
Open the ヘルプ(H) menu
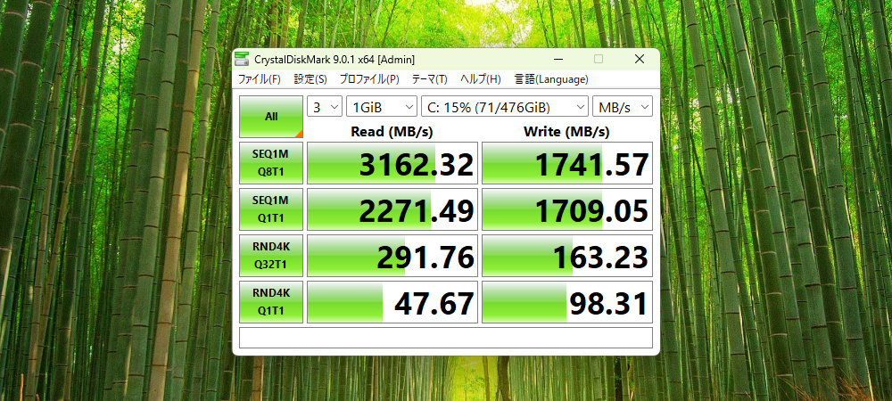coord(480,79)
